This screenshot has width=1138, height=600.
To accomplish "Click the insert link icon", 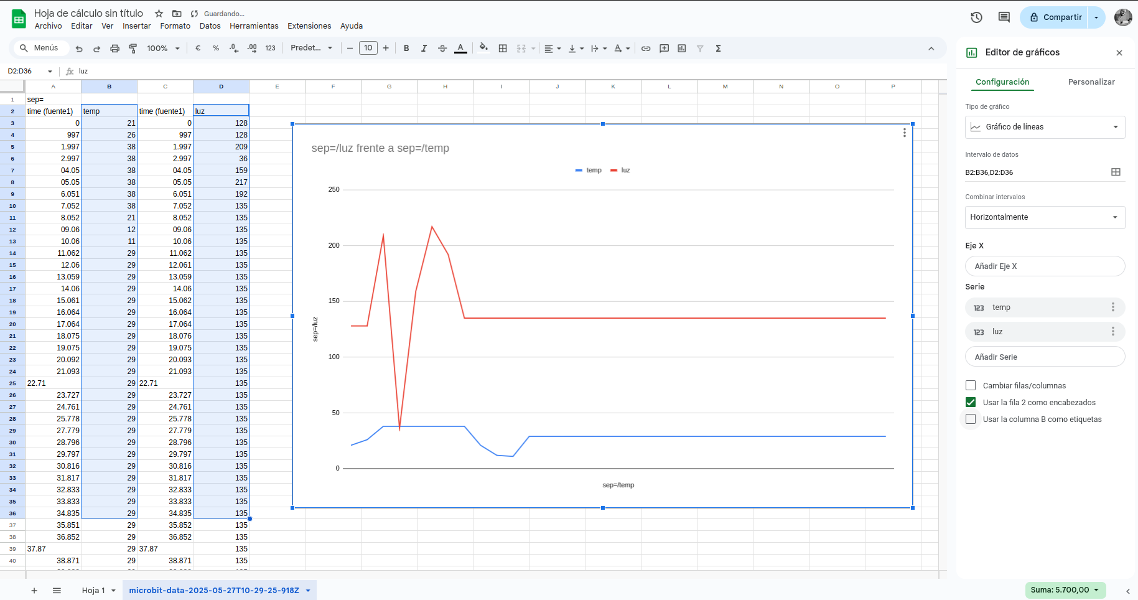I will [x=646, y=49].
